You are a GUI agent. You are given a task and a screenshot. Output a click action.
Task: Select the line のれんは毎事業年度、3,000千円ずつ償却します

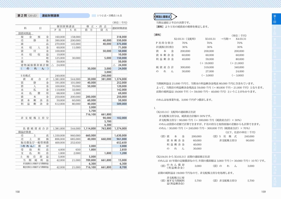tap(184, 100)
